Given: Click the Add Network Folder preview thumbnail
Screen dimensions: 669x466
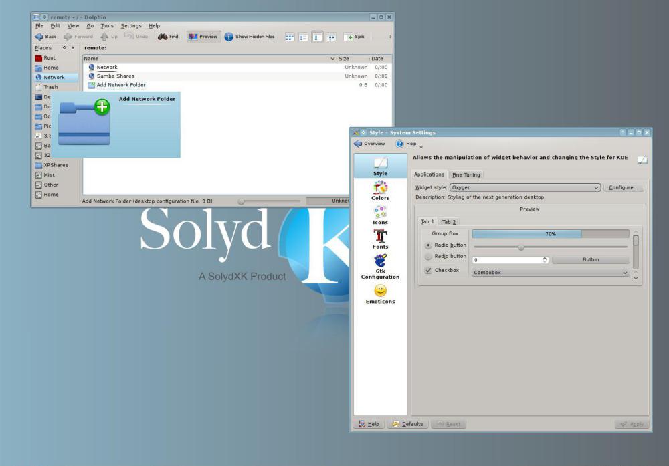Looking at the screenshot, I should tap(84, 122).
